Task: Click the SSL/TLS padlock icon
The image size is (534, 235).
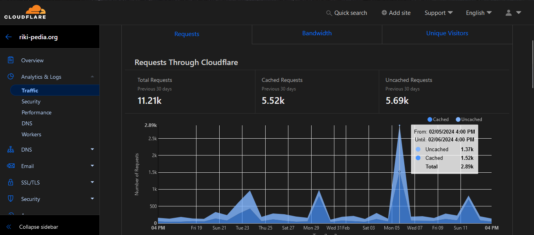Action: [x=11, y=183]
